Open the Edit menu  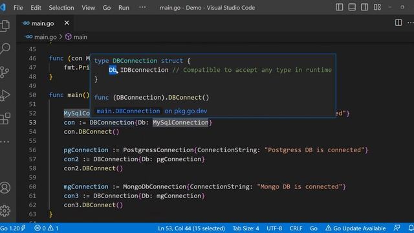point(36,8)
